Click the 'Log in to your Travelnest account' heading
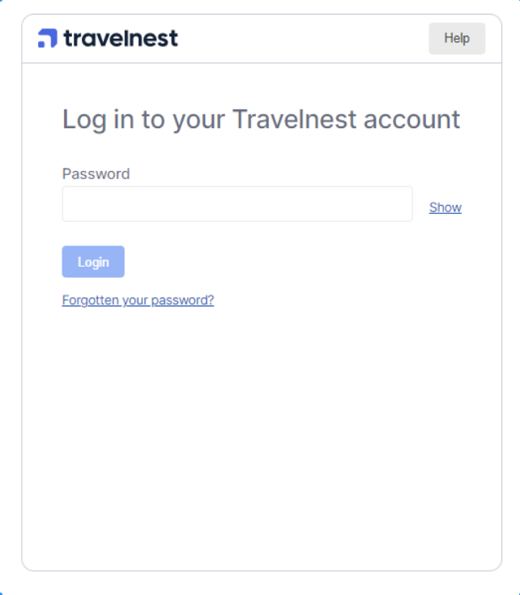The image size is (520, 595). point(261,119)
